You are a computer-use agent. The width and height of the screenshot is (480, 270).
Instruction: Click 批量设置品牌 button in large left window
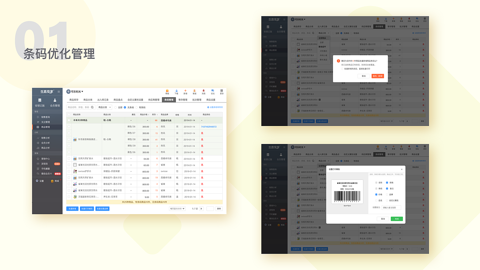point(102,208)
